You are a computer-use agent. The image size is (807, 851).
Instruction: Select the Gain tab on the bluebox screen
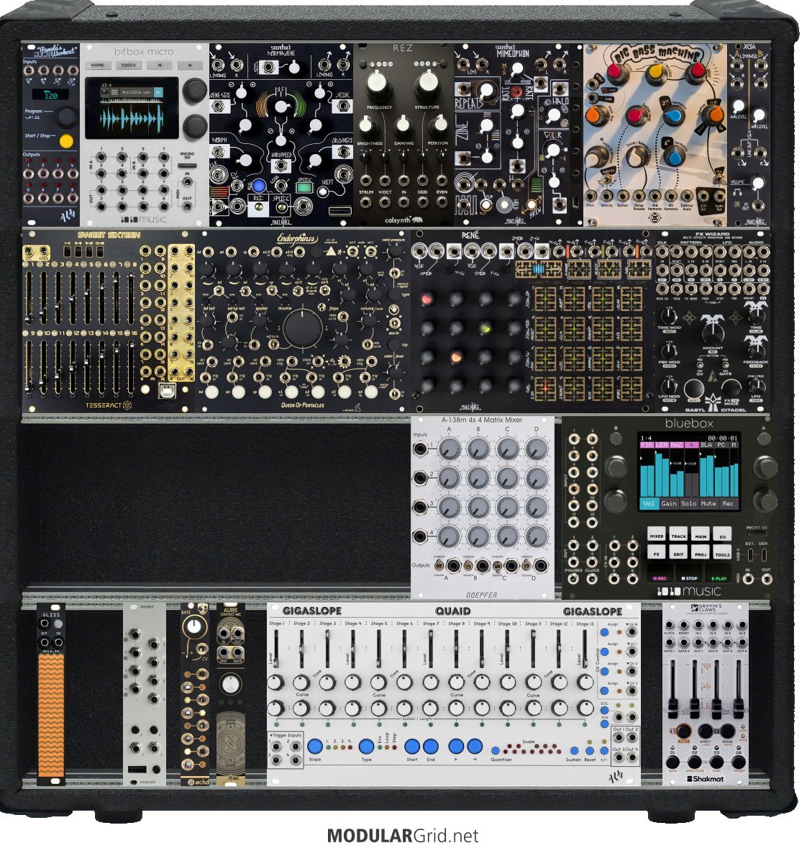click(669, 503)
